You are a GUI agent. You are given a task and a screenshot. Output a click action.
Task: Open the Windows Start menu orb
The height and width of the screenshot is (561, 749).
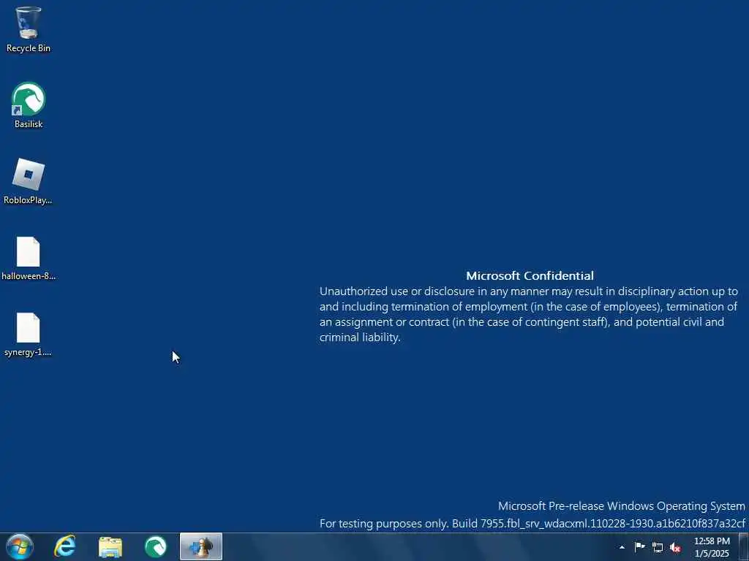coord(20,546)
